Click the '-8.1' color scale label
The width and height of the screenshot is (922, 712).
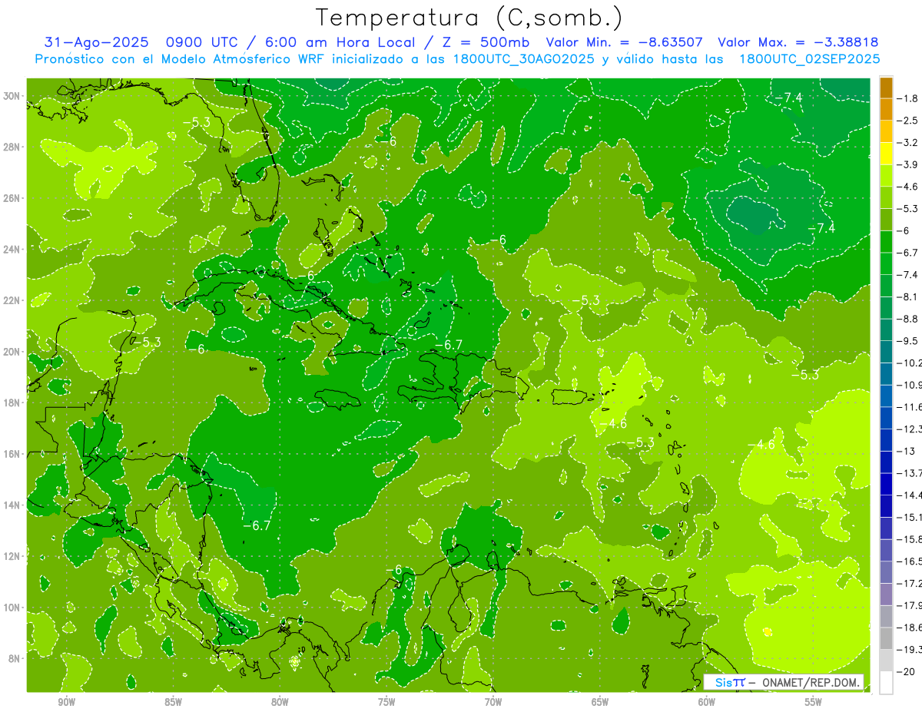click(x=908, y=296)
